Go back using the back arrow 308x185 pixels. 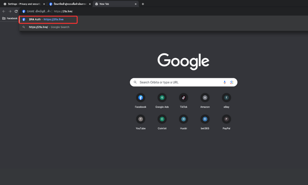click(x=4, y=11)
